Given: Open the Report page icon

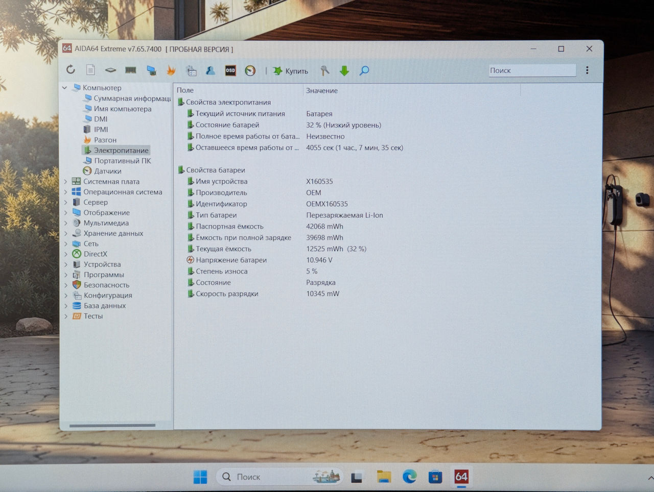Looking at the screenshot, I should [90, 70].
